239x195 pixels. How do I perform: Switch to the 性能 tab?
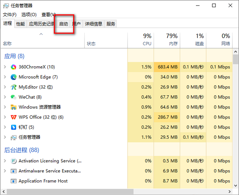coord(21,24)
